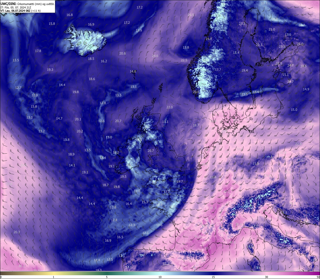Click the 19.3 value label
The image size is (320, 279).
50,70
